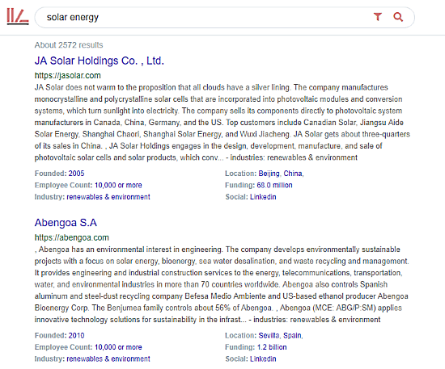
Task: Click JA Solar description paragraph
Action: [222, 123]
